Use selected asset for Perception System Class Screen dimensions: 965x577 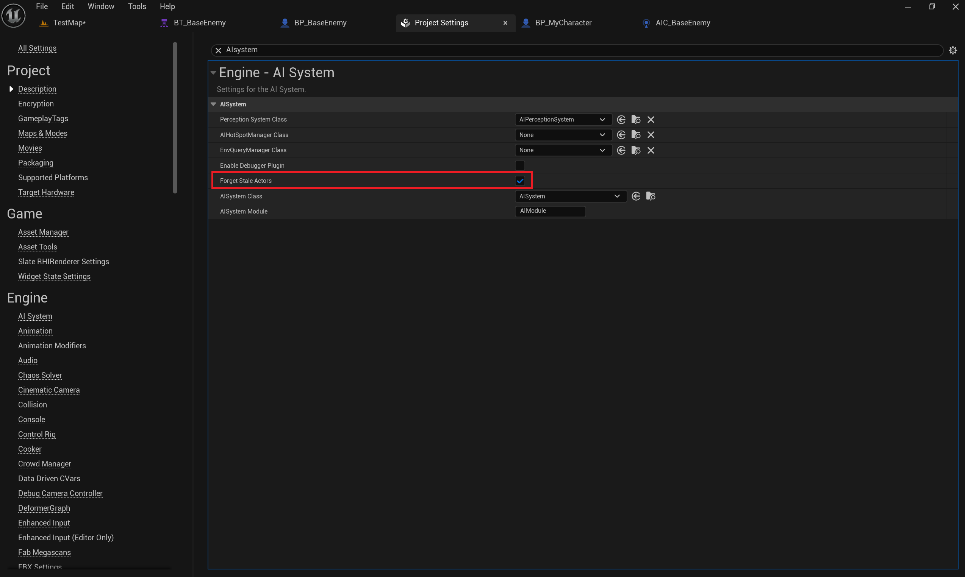coord(621,119)
